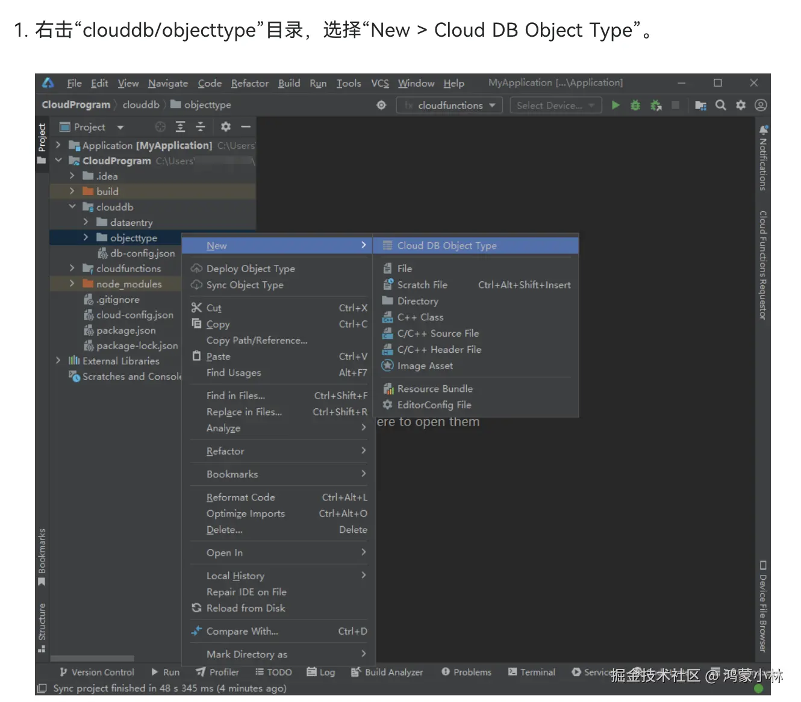Click the Debug bug icon
The height and width of the screenshot is (702, 801).
[x=635, y=105]
